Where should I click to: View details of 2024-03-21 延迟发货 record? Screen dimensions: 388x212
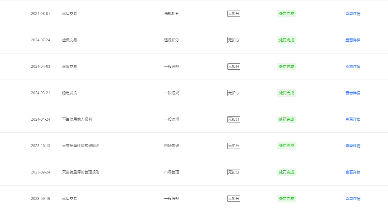353,93
